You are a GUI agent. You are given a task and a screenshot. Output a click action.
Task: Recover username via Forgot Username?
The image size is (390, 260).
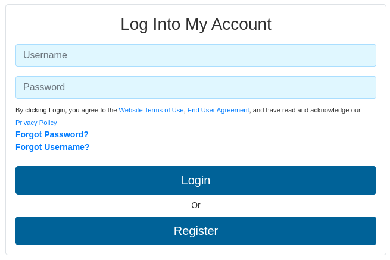(52, 147)
